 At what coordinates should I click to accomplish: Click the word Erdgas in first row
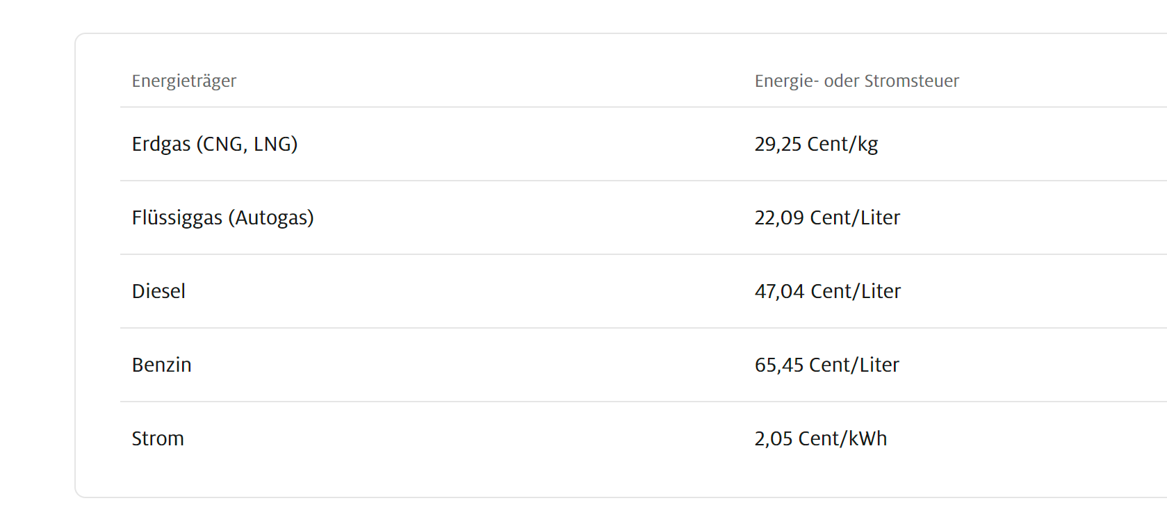click(x=161, y=144)
